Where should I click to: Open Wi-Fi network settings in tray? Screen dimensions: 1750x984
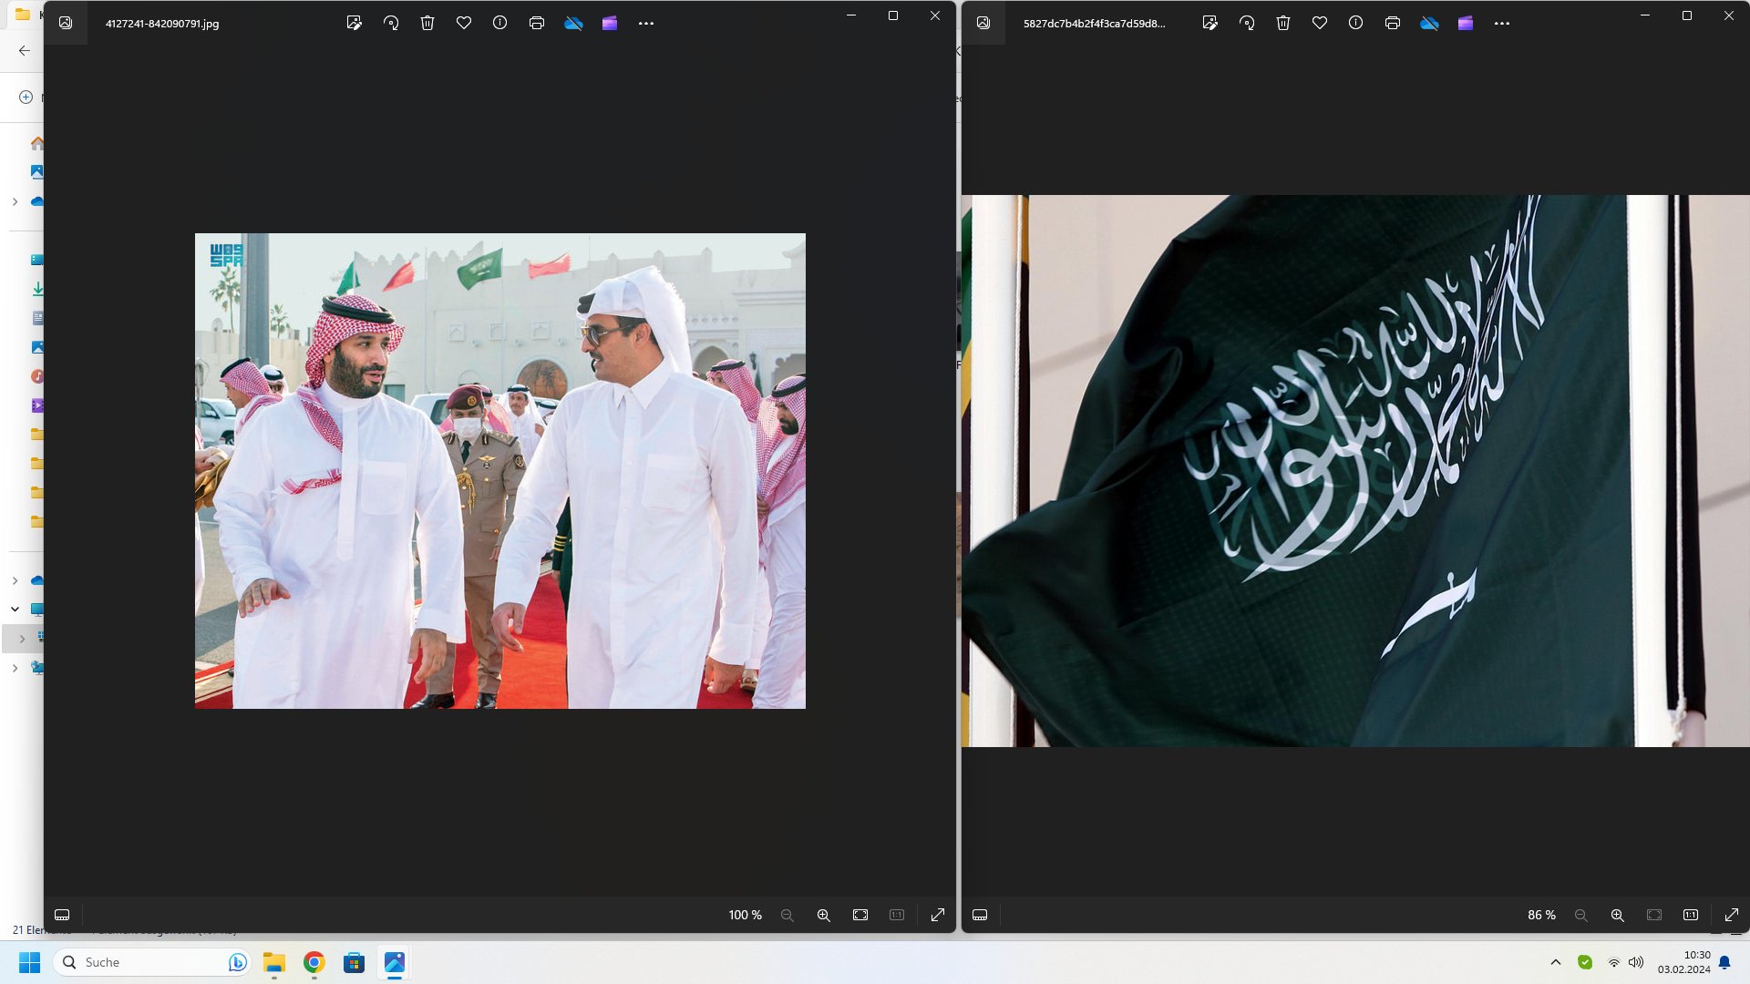point(1613,962)
